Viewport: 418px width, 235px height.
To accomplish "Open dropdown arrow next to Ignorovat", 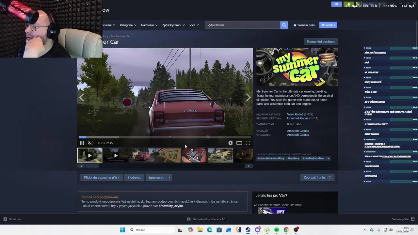I will pos(169,178).
